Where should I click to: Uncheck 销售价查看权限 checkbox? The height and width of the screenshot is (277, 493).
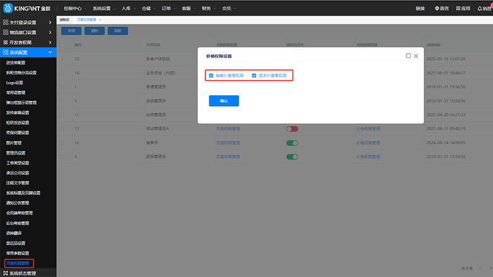tap(211, 76)
